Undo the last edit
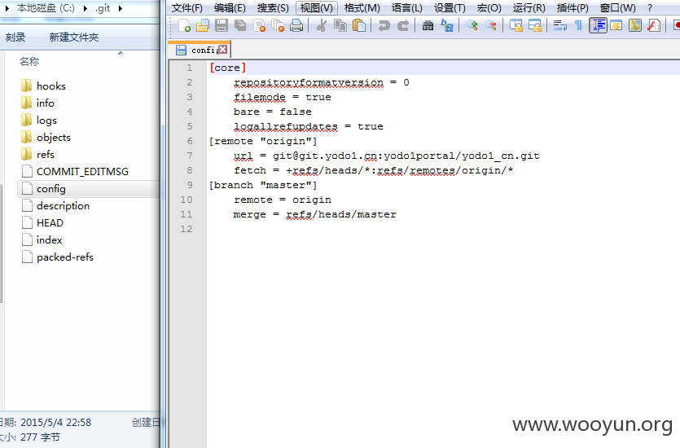The image size is (680, 448). coord(384,25)
